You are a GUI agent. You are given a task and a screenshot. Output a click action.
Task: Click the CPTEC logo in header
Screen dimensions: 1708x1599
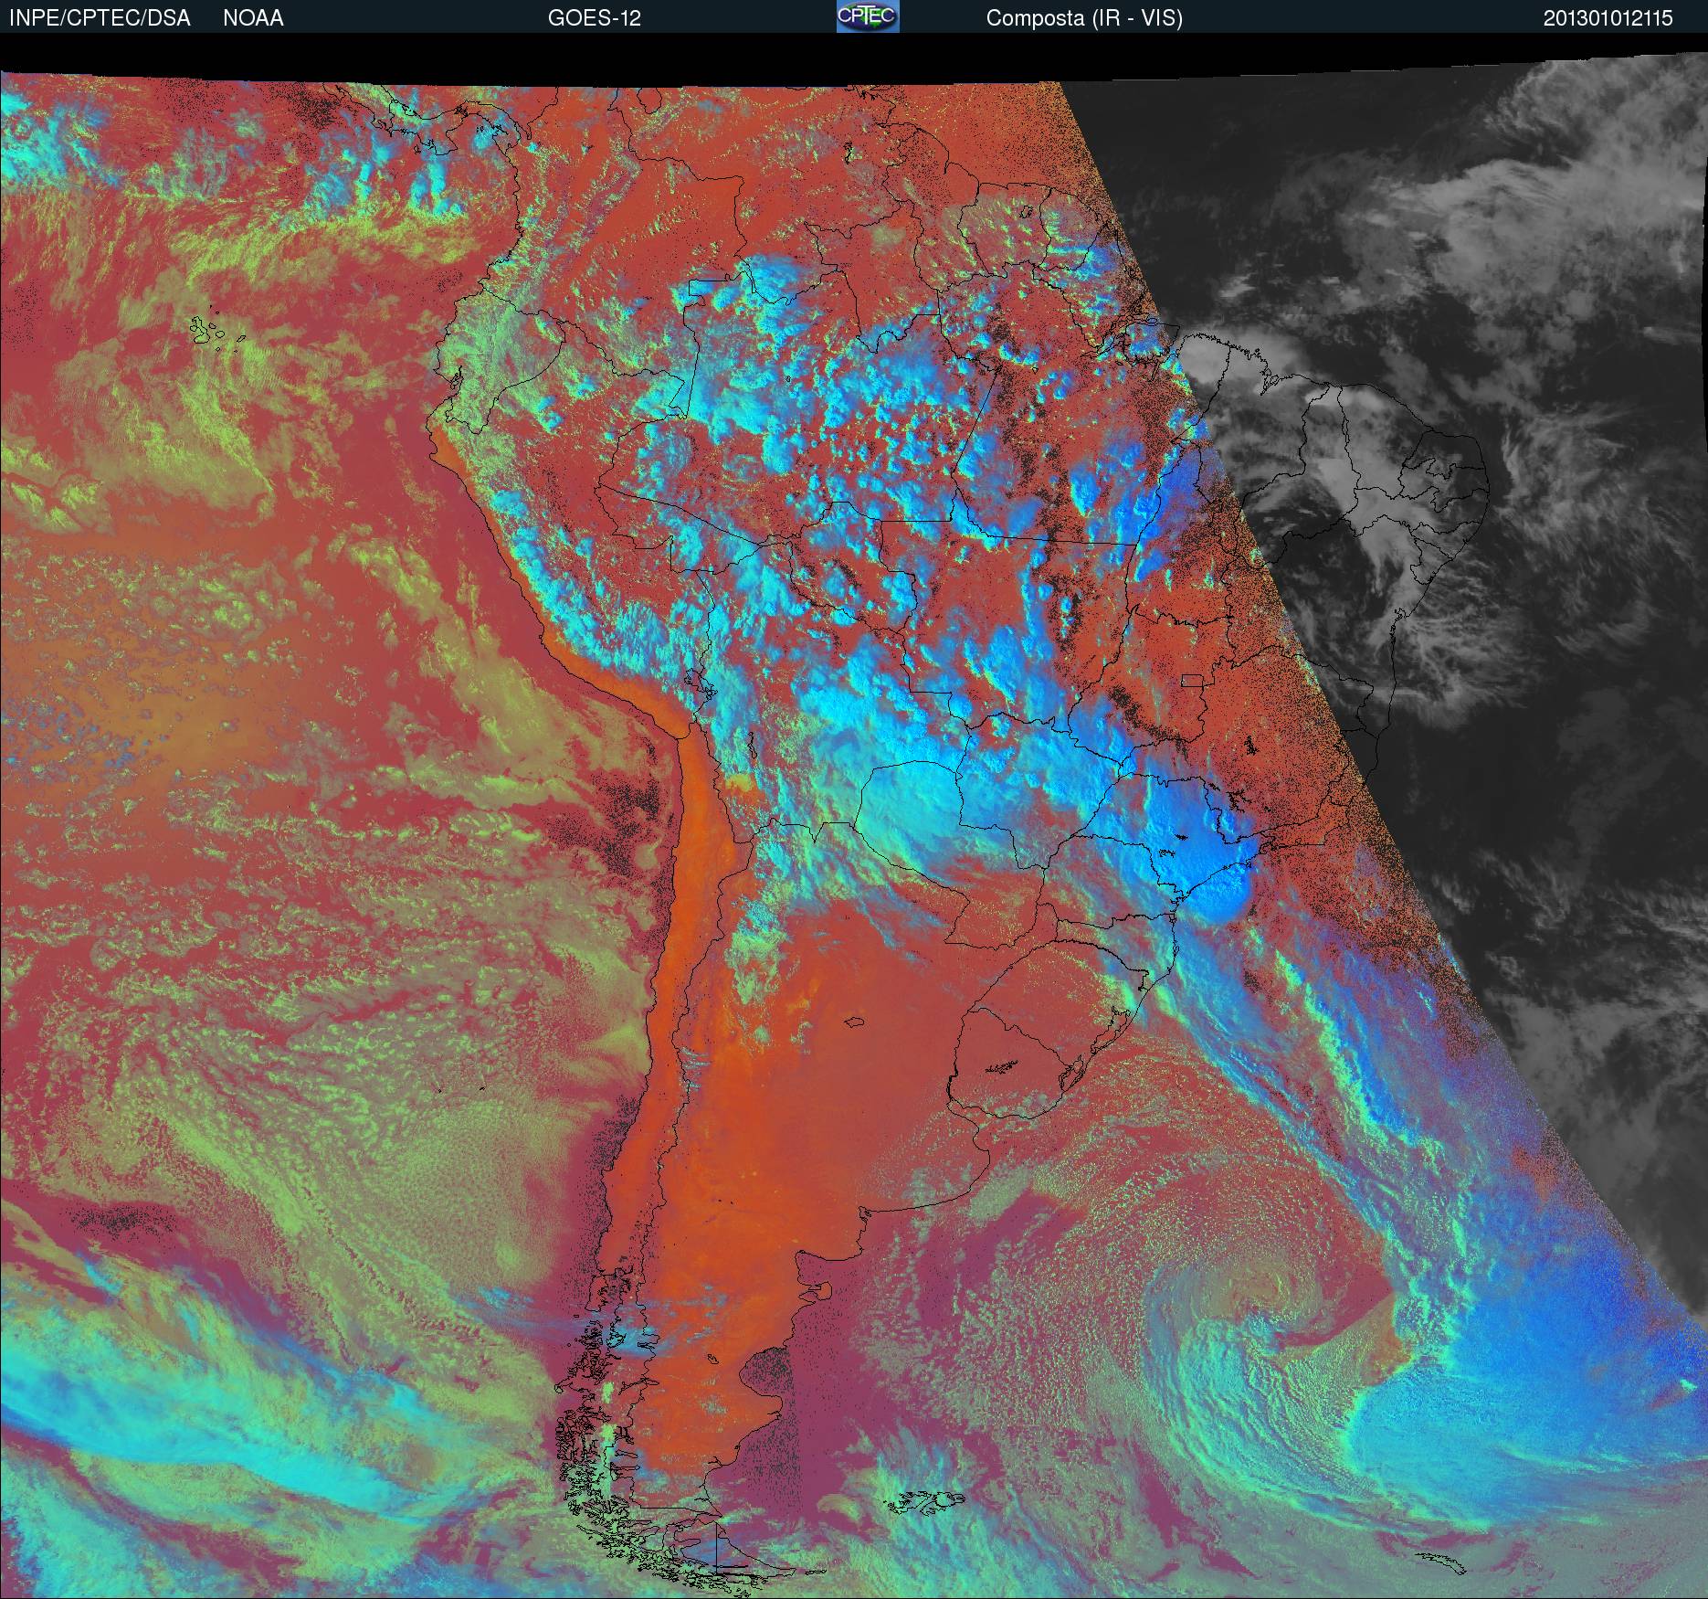click(868, 16)
